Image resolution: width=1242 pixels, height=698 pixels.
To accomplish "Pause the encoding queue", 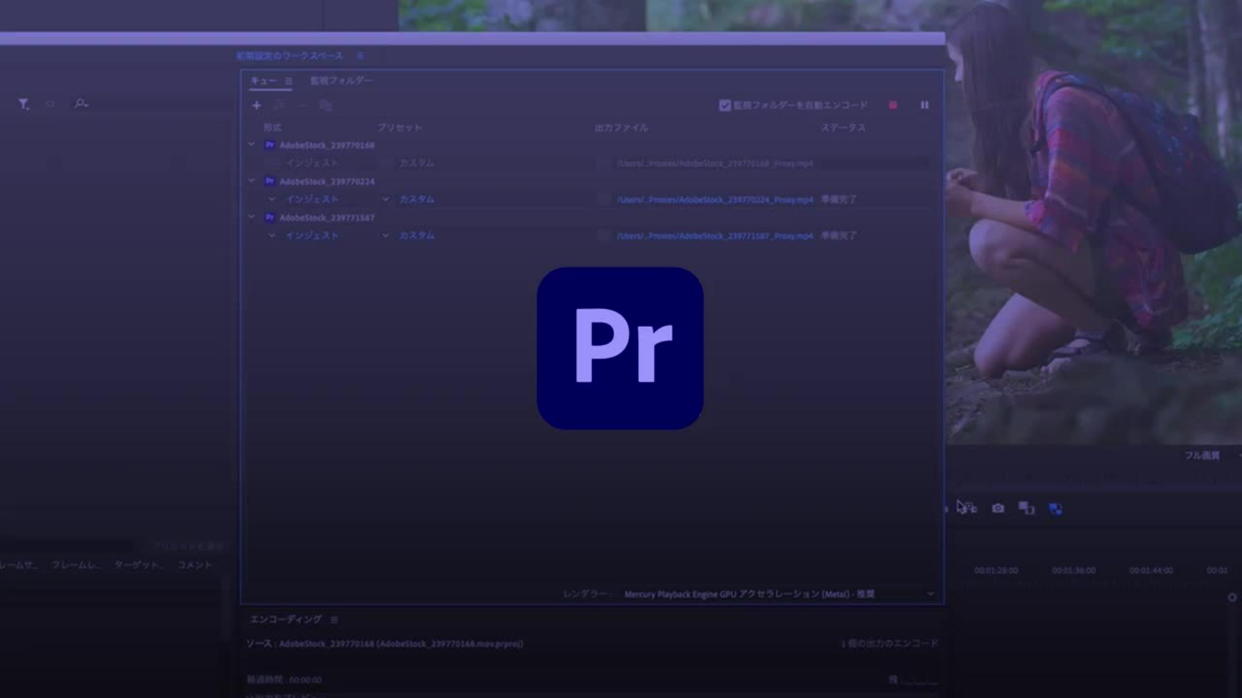I will coord(924,105).
